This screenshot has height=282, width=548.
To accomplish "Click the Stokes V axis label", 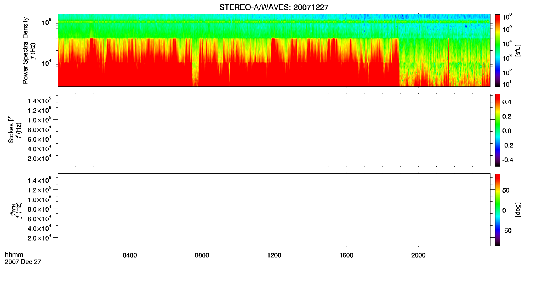I will coord(11,130).
